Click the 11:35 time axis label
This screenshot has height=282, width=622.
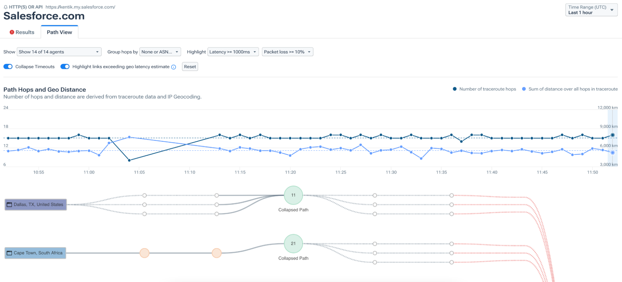pyautogui.click(x=441, y=172)
